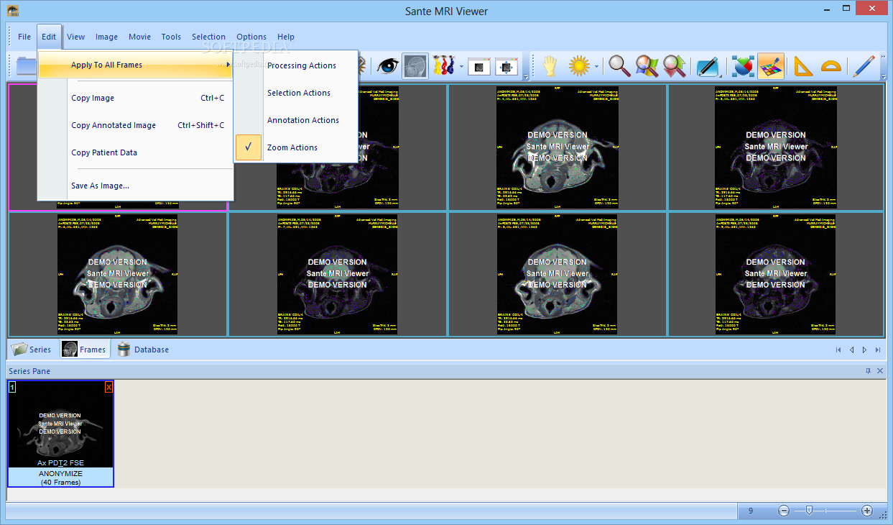Choose Save As Image... entry
The width and height of the screenshot is (893, 525).
pyautogui.click(x=136, y=186)
